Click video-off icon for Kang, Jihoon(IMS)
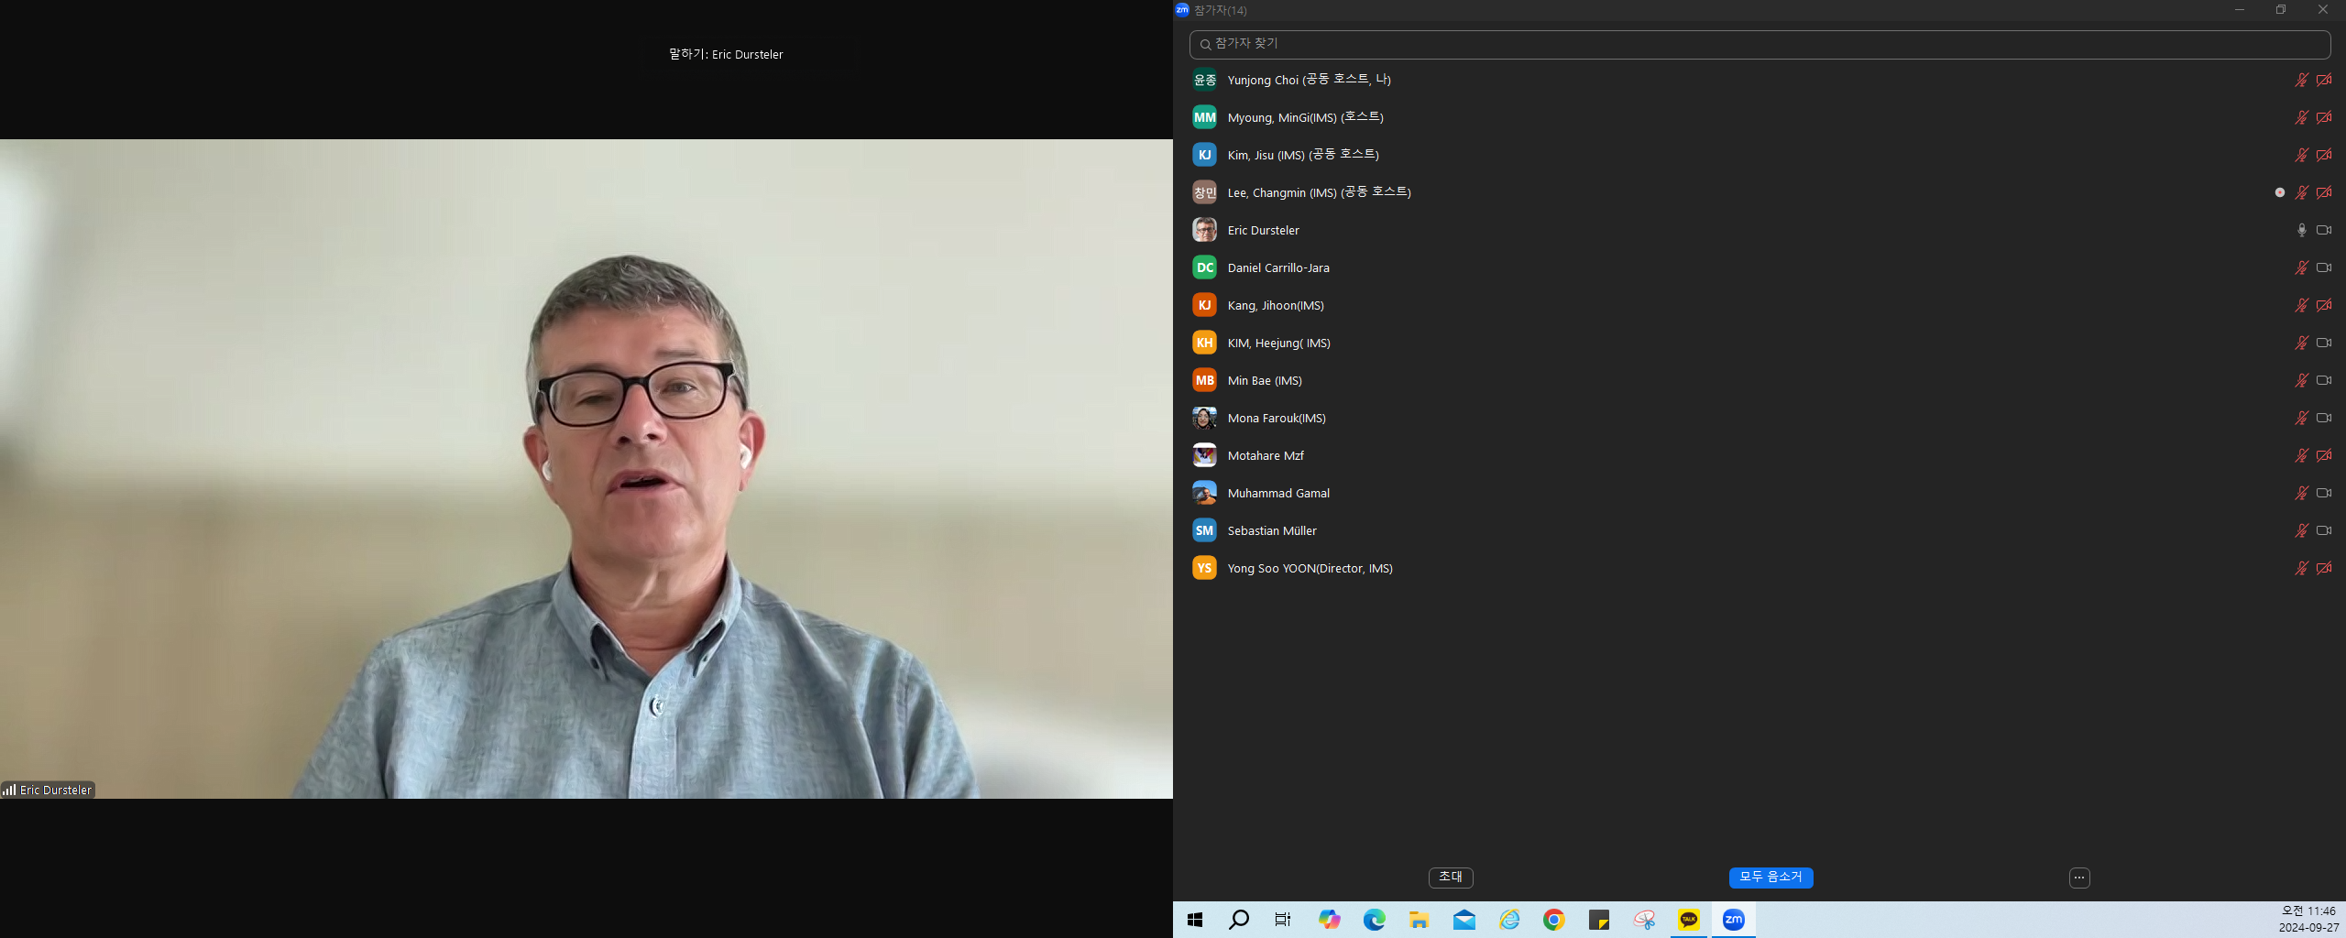Viewport: 2346px width, 938px height. click(x=2324, y=305)
